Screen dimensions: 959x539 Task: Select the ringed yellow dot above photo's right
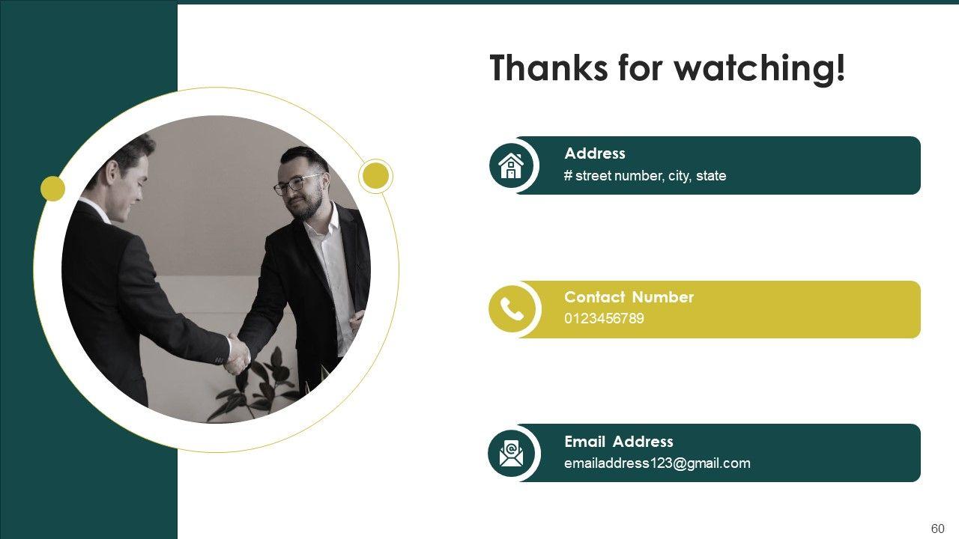[375, 176]
